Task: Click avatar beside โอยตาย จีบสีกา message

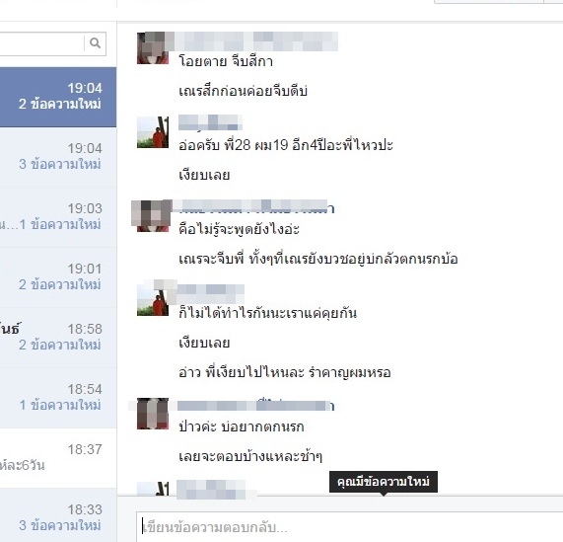Action: pos(153,47)
